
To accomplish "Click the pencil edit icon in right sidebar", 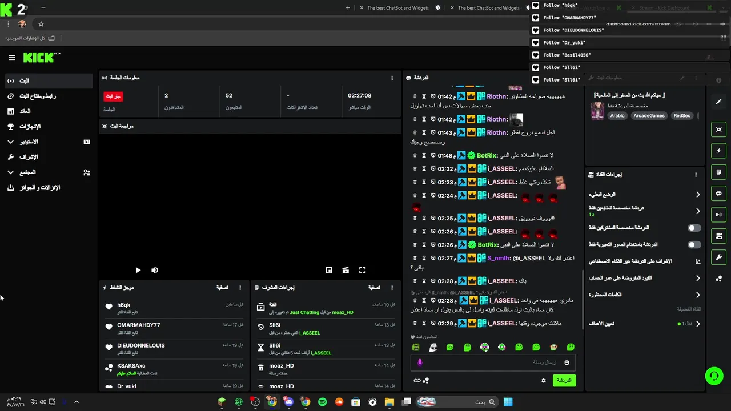I will point(719,102).
